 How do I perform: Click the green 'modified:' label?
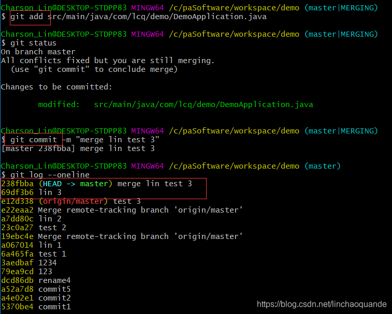(59, 104)
